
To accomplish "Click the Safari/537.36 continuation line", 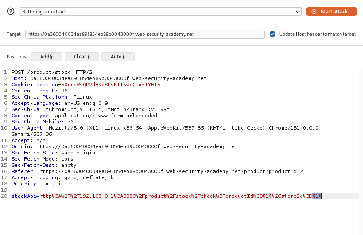I will click(32, 134).
